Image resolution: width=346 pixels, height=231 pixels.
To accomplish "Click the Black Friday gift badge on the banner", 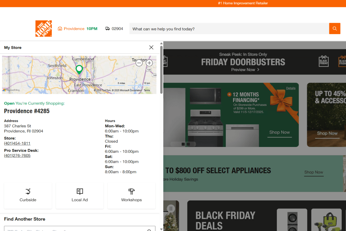I will [324, 61].
